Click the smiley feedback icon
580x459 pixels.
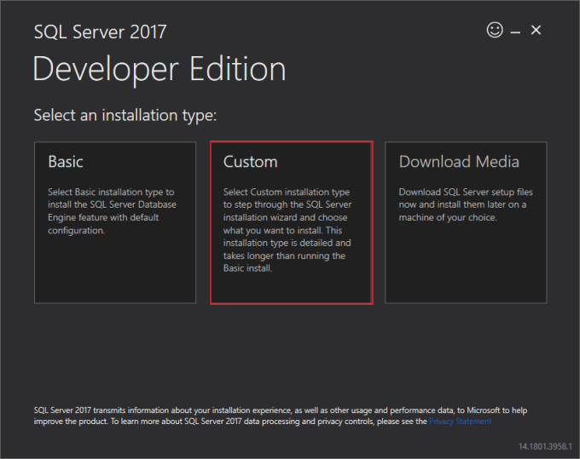[x=495, y=30]
